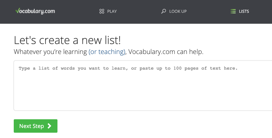
Task: Click the dark header bar between PLAY and LOOK UP
Action: coord(139,12)
